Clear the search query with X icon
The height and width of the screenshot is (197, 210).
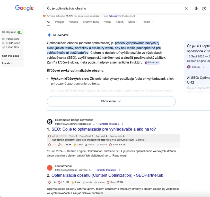[186, 8]
